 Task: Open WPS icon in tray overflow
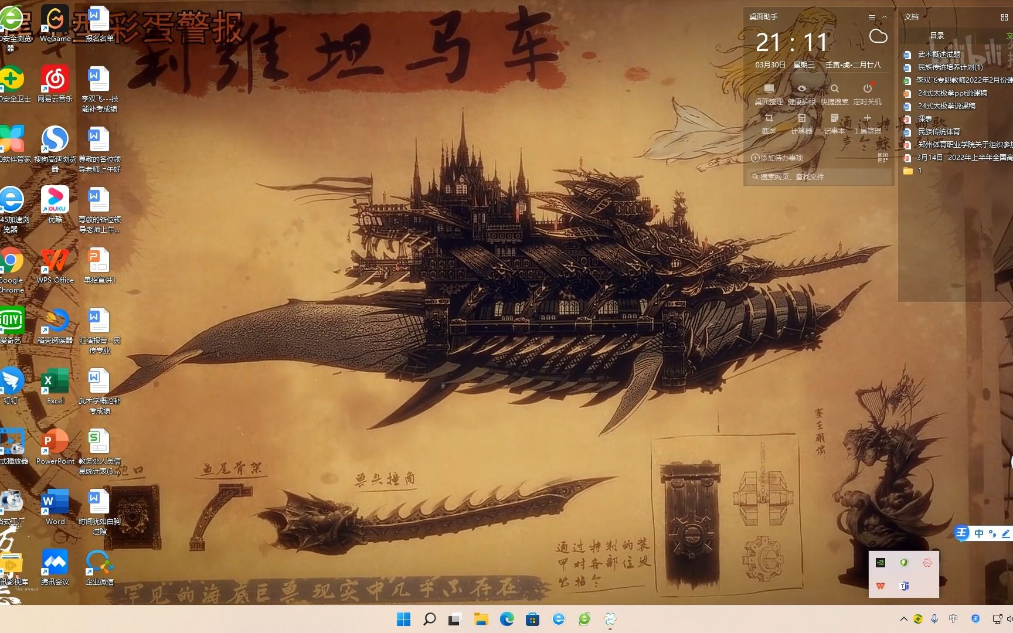[880, 586]
